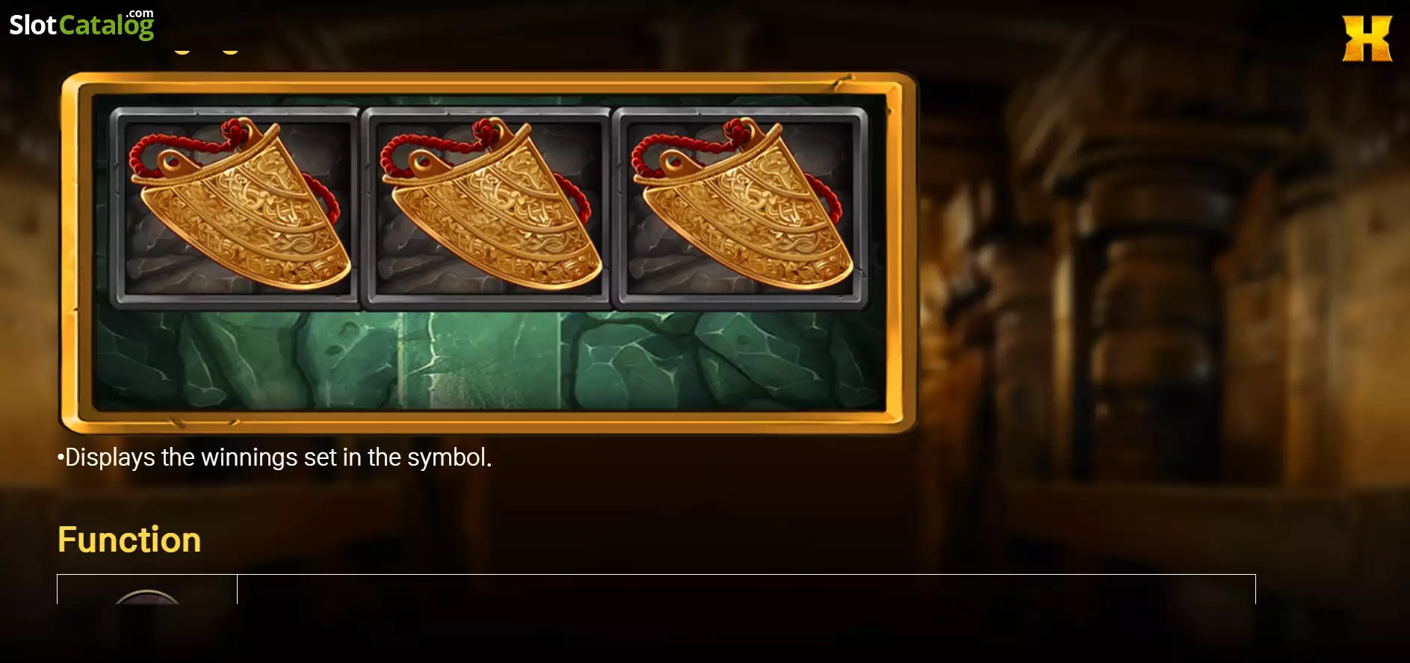This screenshot has width=1410, height=663.
Task: Click the cut-off heading above the golden frame
Action: [x=205, y=50]
